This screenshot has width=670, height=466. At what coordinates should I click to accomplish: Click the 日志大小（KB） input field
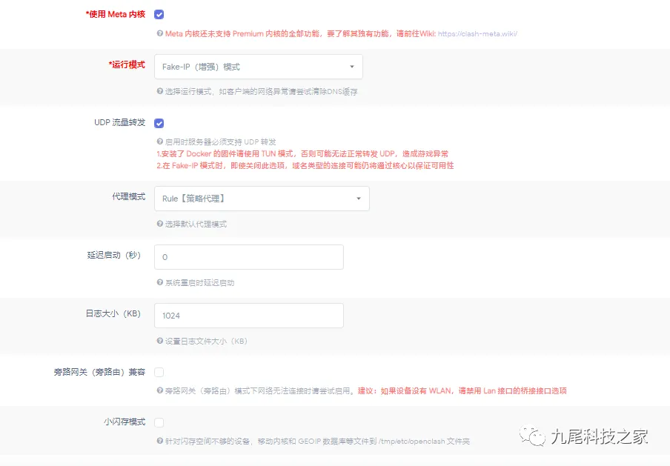(248, 316)
